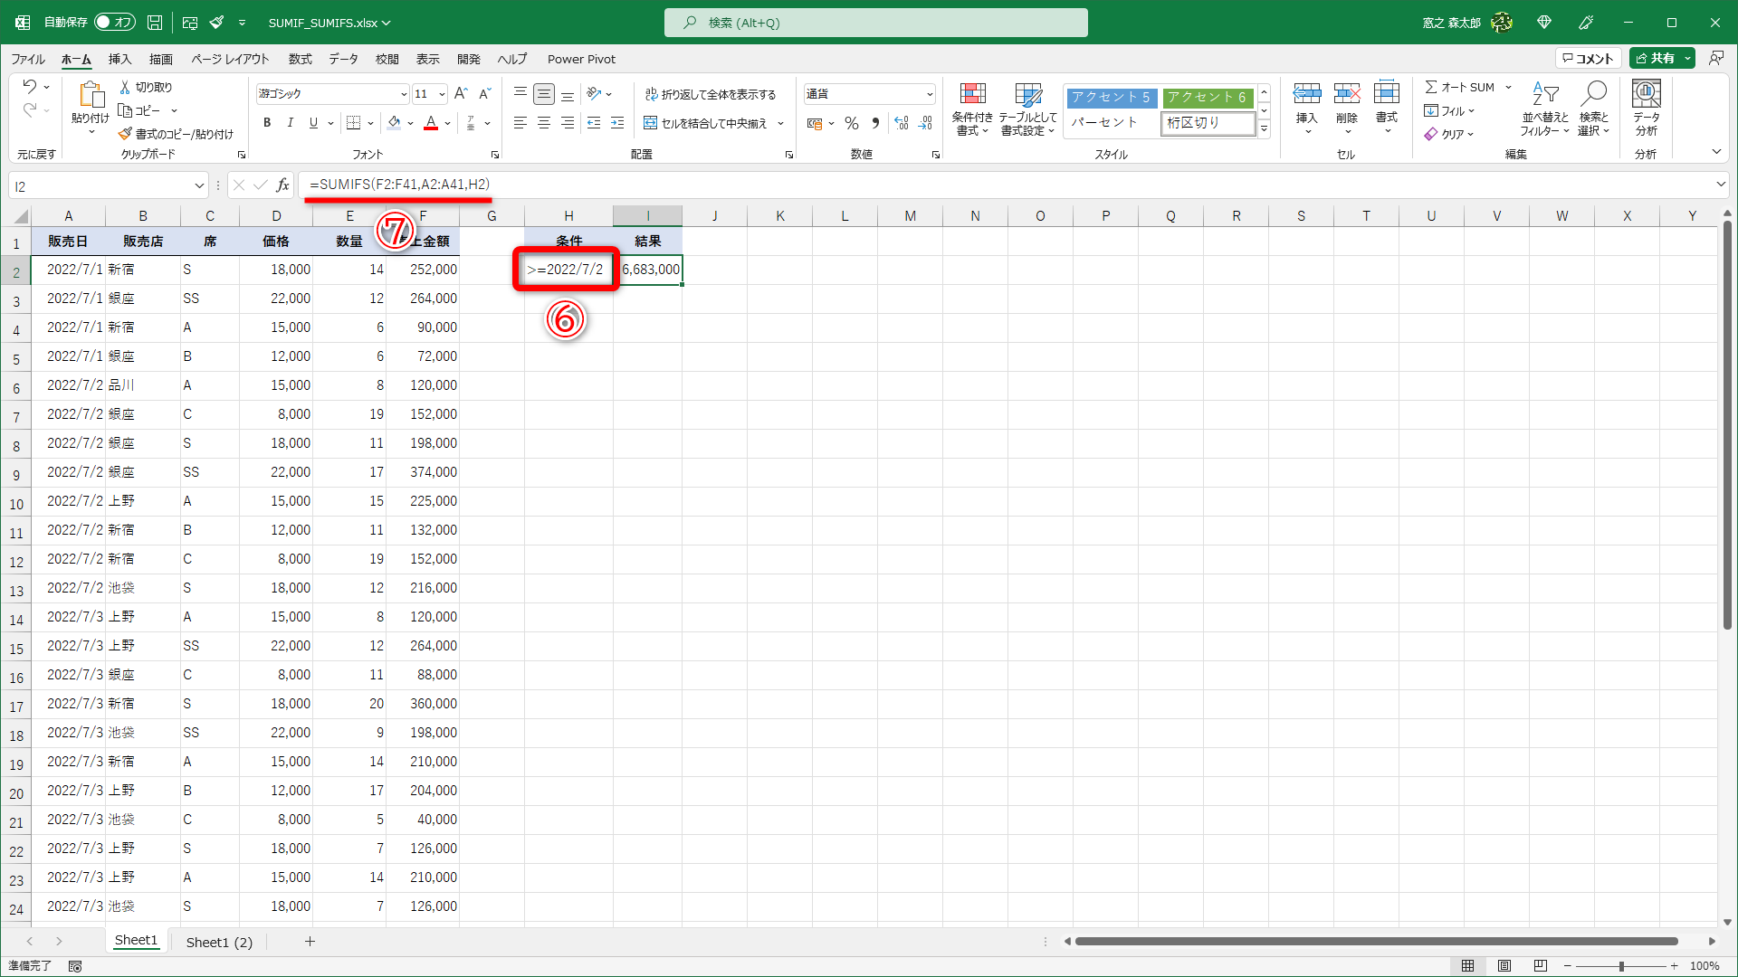Click the zoom slider handle
Image resolution: width=1738 pixels, height=977 pixels.
coord(1620,966)
